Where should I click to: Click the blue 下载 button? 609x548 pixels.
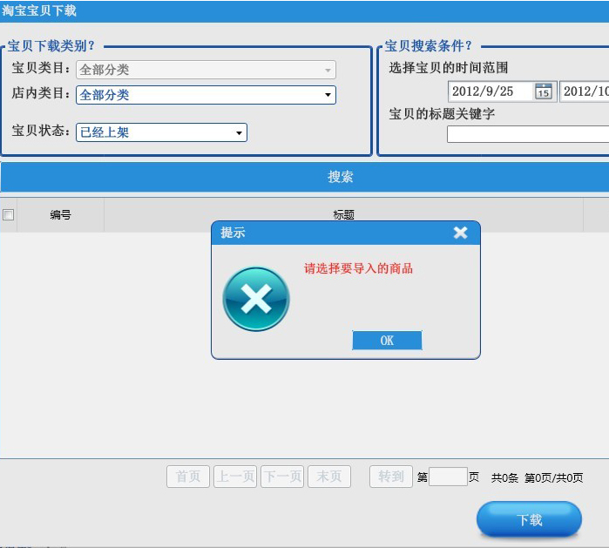tap(529, 519)
